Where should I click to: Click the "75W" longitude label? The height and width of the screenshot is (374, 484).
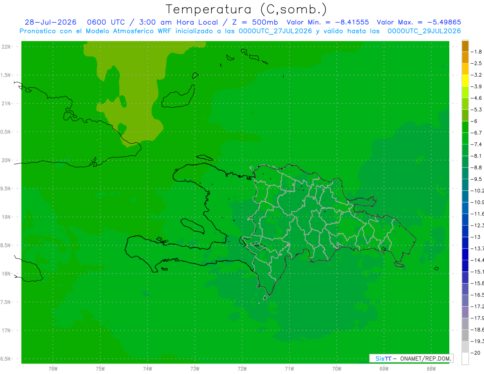coord(100,368)
